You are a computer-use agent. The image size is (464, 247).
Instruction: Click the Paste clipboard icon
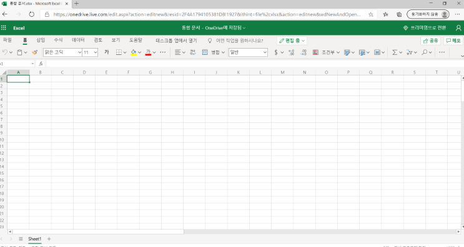[x=19, y=52]
